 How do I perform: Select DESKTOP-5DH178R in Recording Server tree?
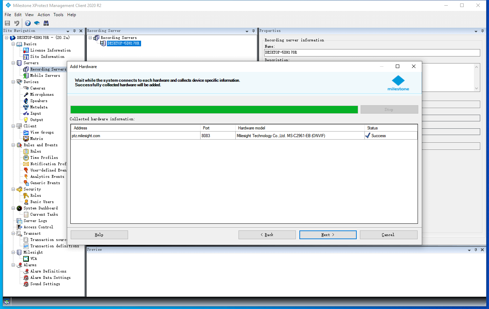[123, 43]
